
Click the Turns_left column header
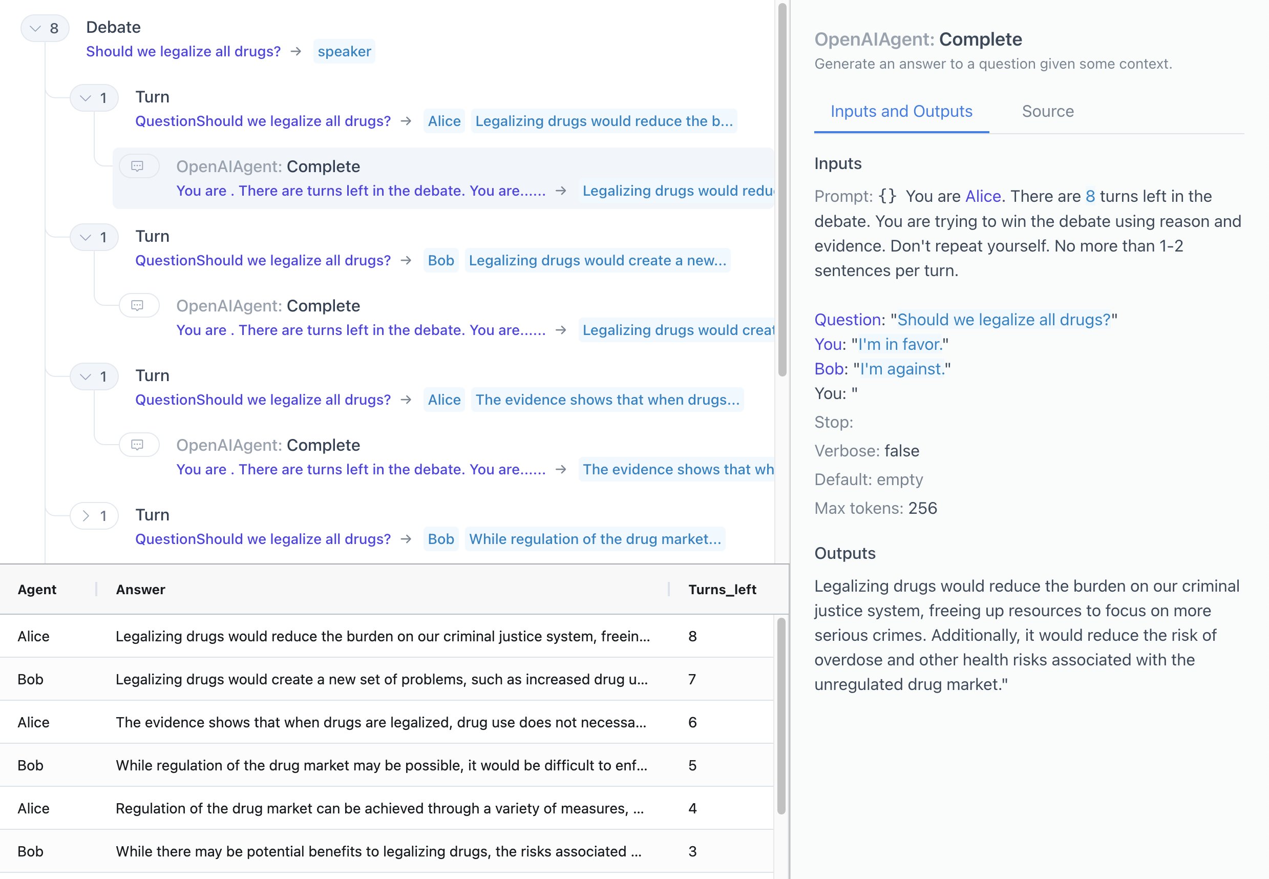click(722, 589)
